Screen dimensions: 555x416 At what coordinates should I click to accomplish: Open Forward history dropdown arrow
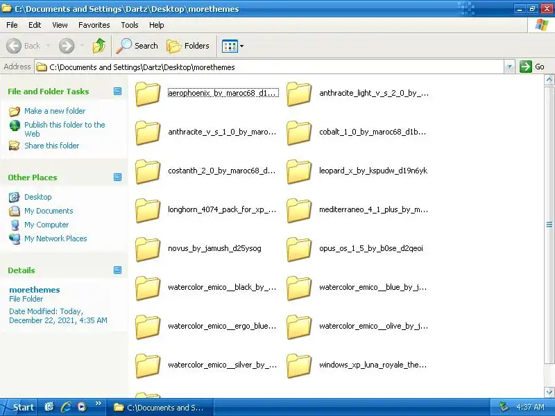point(82,46)
